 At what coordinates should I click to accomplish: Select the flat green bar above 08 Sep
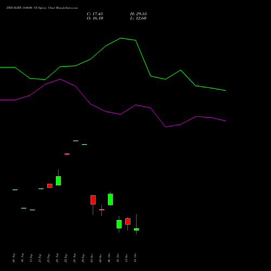(x=15, y=190)
